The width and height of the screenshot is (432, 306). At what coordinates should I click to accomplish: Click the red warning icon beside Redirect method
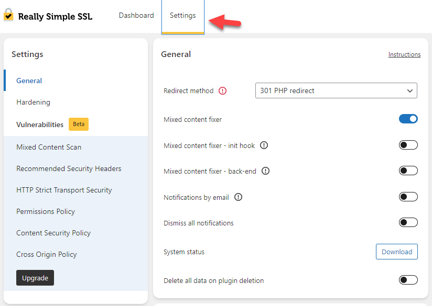click(222, 90)
